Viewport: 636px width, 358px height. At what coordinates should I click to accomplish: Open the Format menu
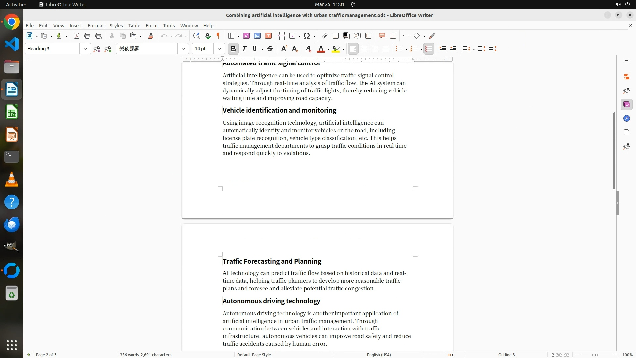pyautogui.click(x=96, y=26)
